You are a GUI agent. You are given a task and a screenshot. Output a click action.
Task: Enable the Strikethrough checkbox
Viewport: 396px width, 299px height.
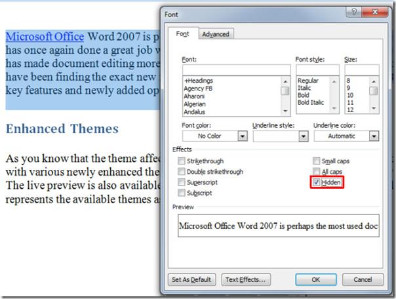pos(182,161)
